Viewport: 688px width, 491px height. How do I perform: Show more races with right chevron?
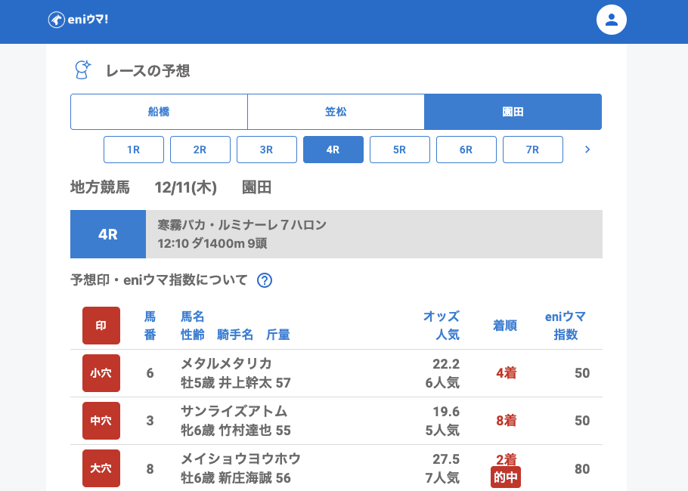[587, 150]
